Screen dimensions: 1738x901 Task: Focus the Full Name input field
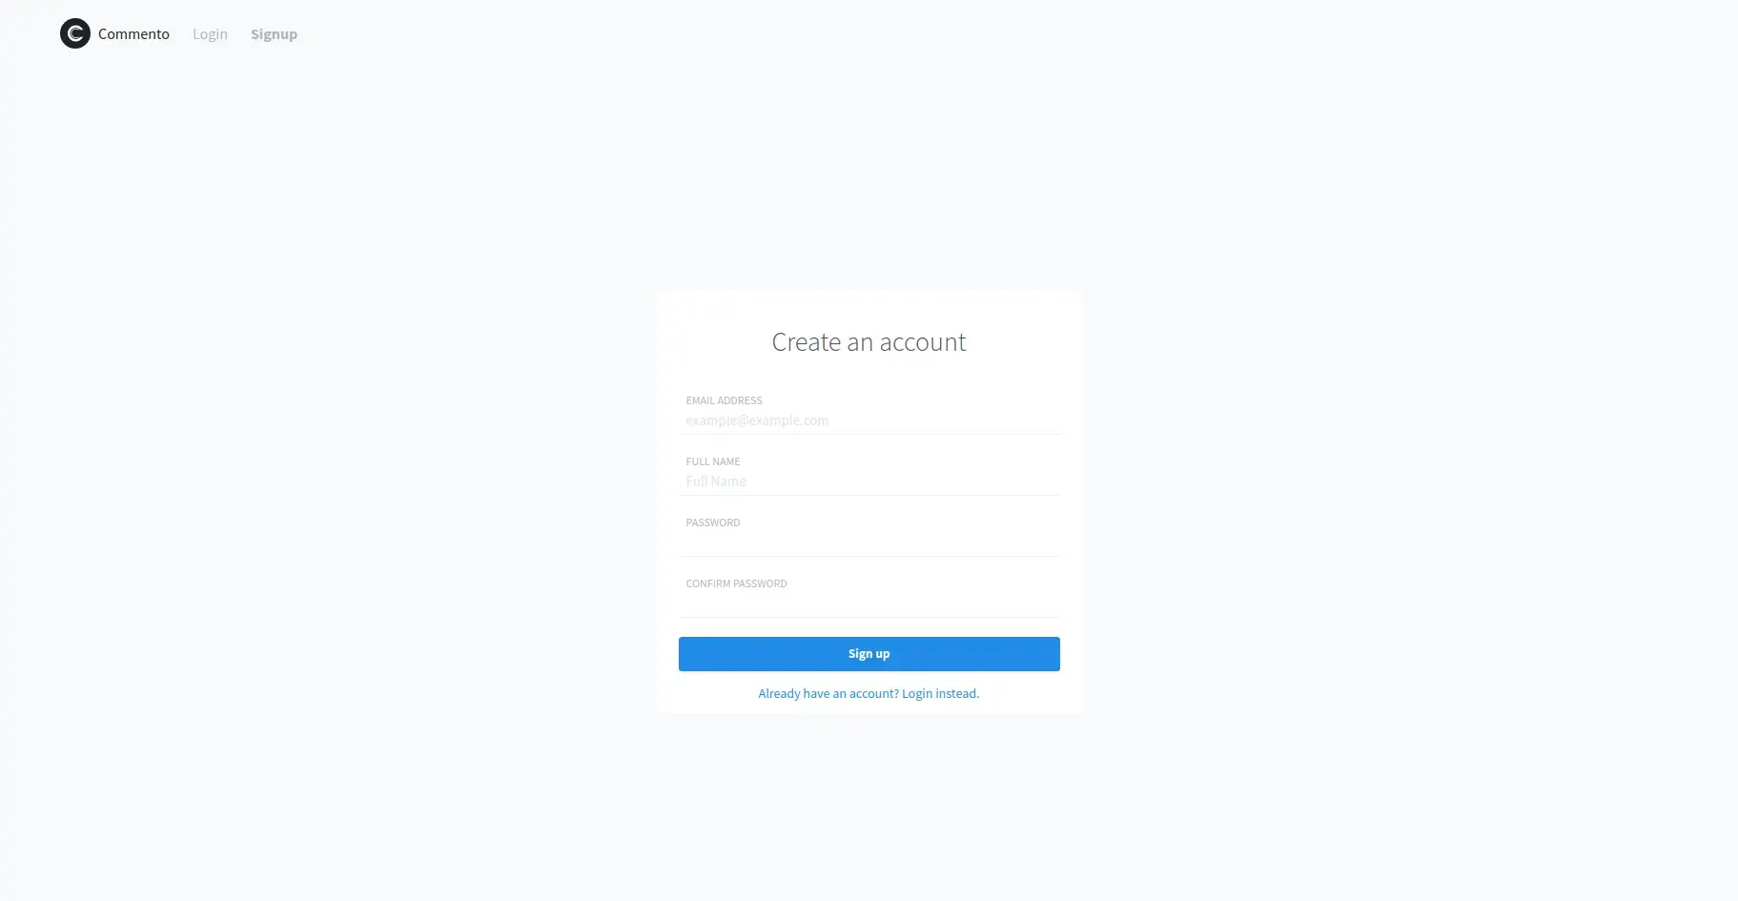(869, 481)
